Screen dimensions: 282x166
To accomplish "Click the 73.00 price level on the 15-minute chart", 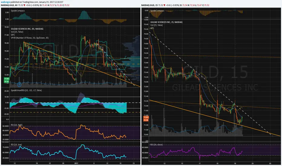I will click(146, 82).
